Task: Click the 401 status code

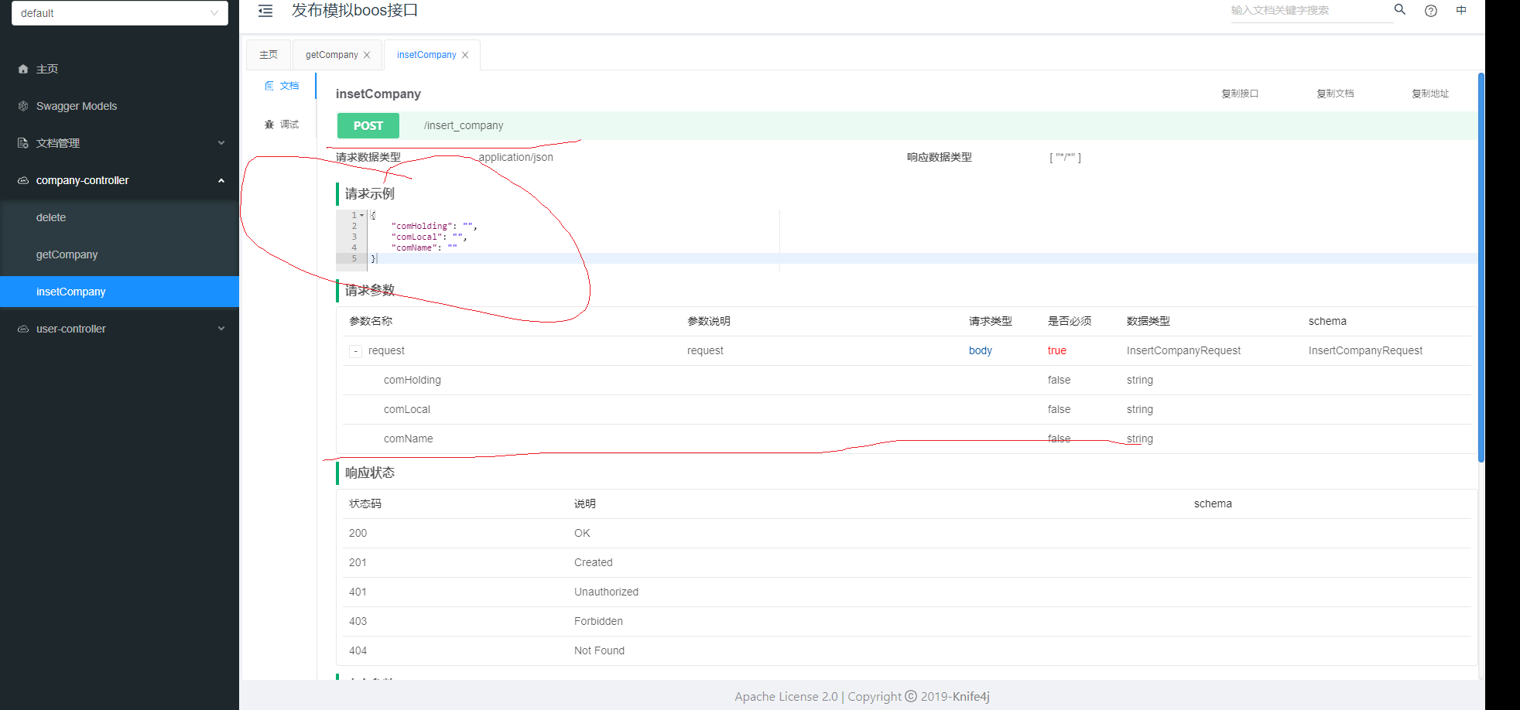Action: coord(358,592)
